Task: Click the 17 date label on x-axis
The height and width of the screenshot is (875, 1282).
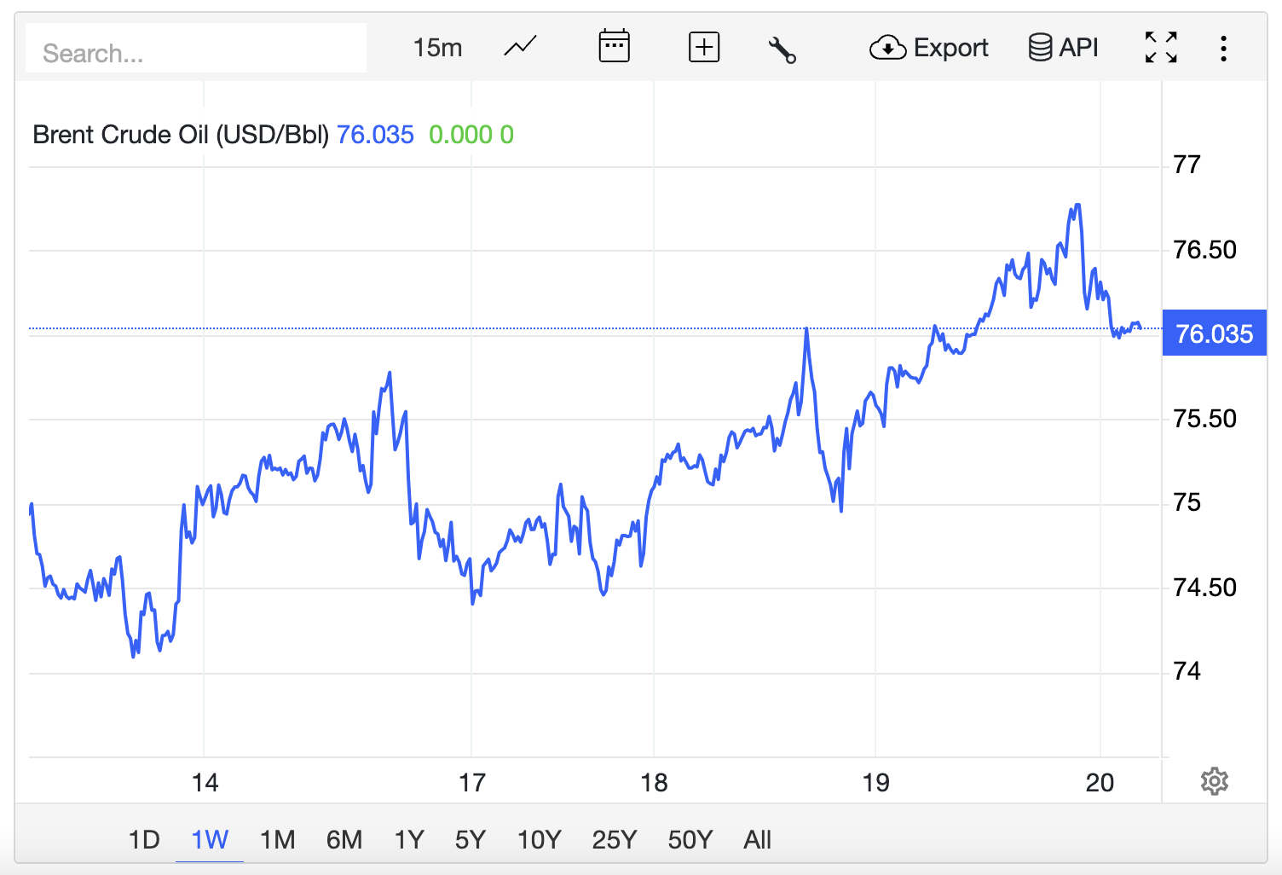Action: pyautogui.click(x=471, y=783)
